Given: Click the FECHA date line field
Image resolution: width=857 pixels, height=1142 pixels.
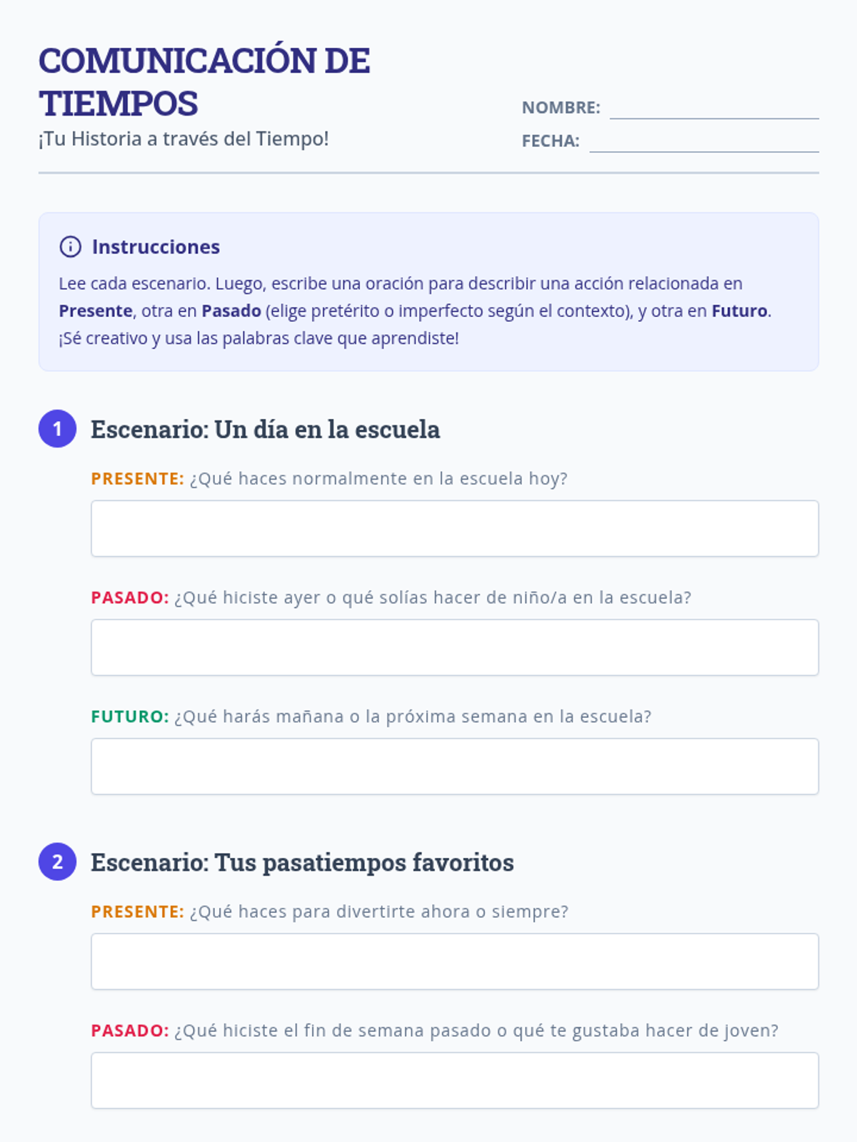Looking at the screenshot, I should pyautogui.click(x=703, y=142).
